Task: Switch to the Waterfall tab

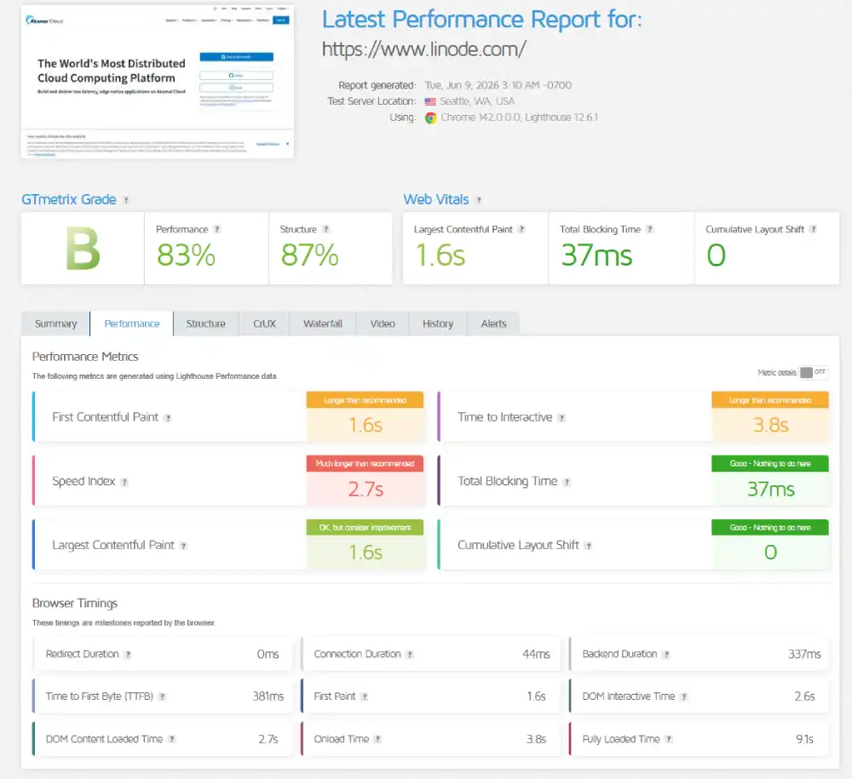Action: coord(323,324)
